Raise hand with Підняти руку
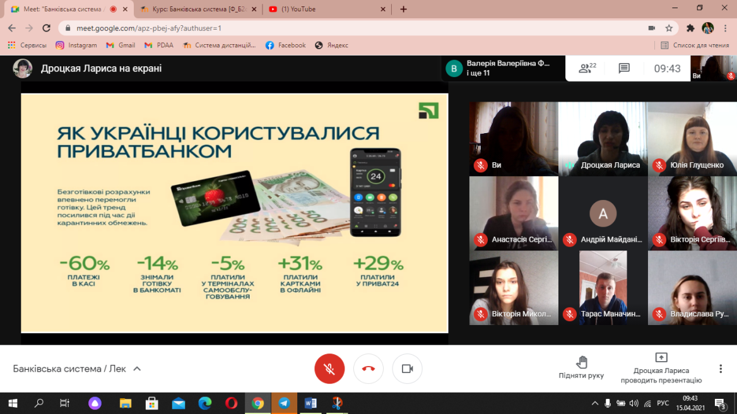This screenshot has width=737, height=414. coord(581,368)
